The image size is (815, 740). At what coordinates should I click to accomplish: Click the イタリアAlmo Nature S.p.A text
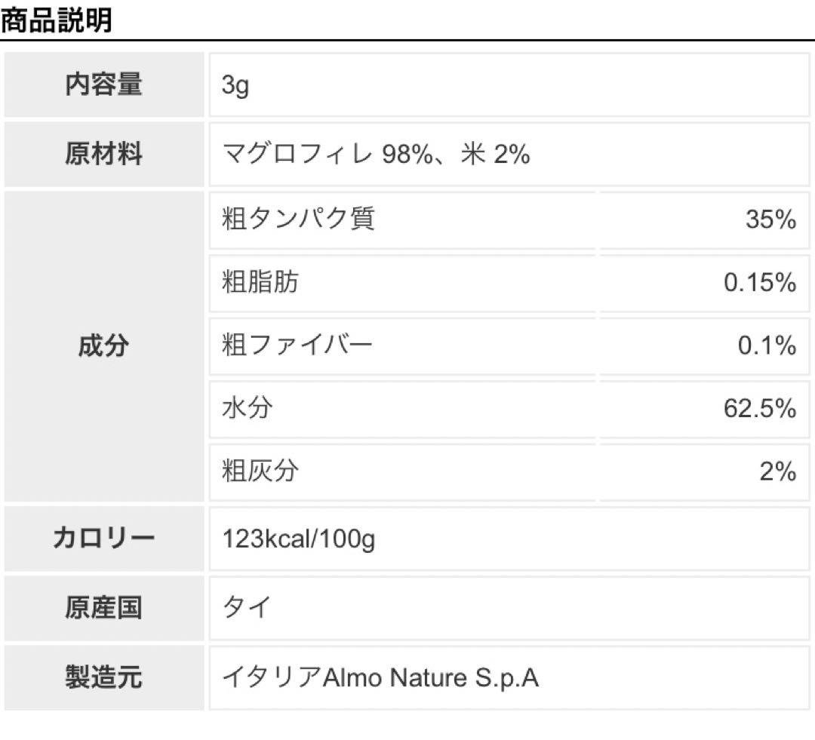[x=380, y=677]
